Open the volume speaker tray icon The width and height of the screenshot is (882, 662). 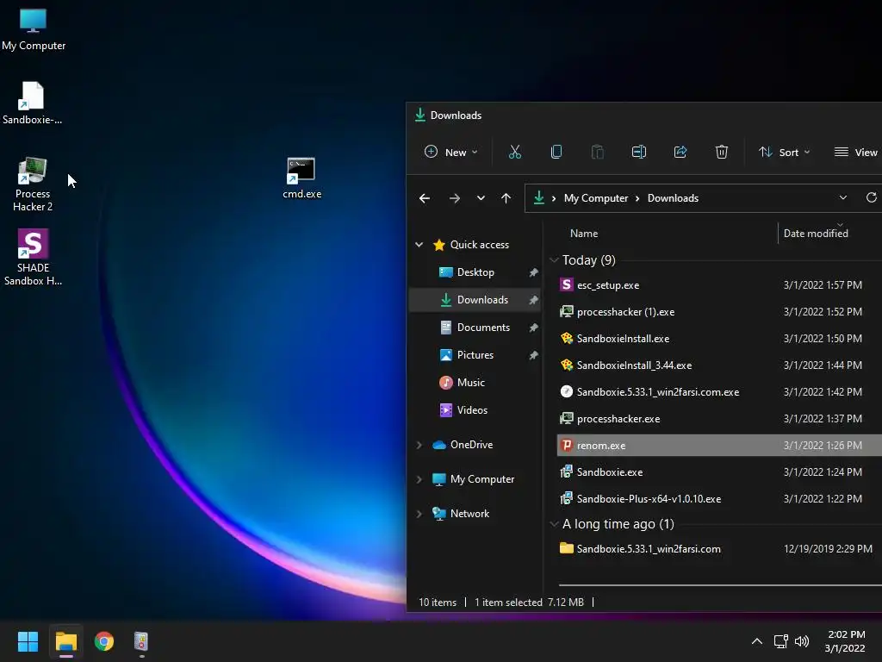point(802,641)
